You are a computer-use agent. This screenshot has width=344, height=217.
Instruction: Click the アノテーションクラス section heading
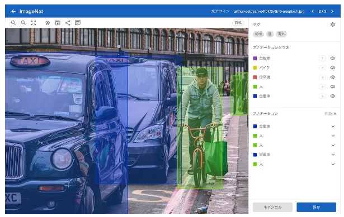point(271,47)
